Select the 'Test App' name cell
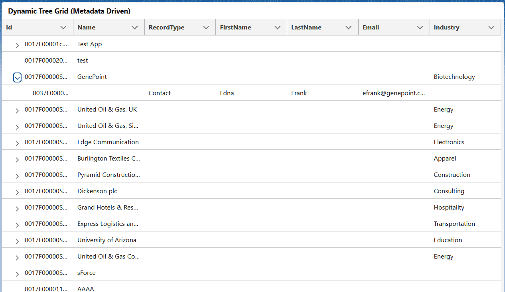Viewport: 505px width, 292px height. click(89, 44)
